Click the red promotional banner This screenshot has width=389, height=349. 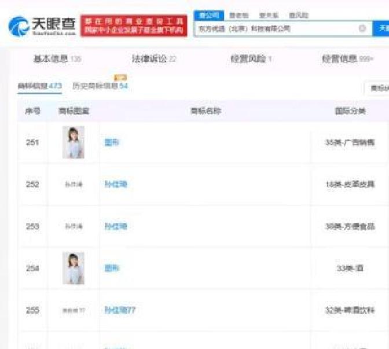pyautogui.click(x=134, y=26)
